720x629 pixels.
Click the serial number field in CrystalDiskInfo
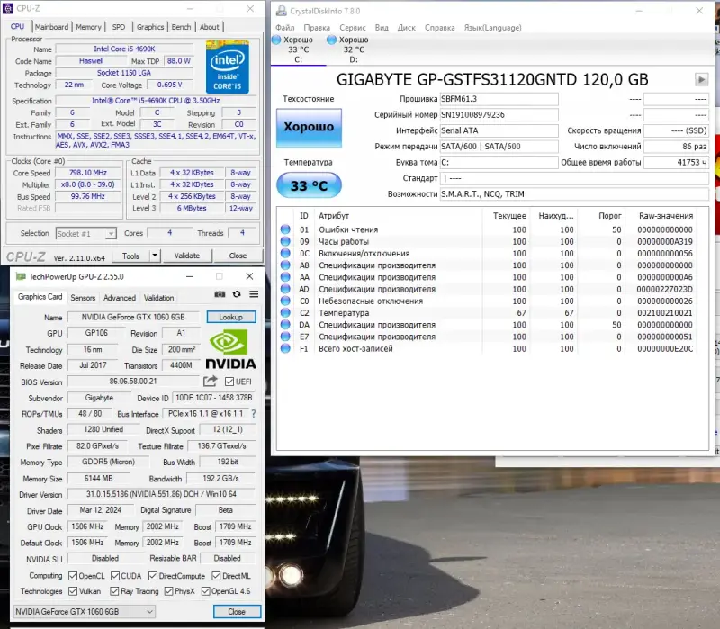point(499,115)
